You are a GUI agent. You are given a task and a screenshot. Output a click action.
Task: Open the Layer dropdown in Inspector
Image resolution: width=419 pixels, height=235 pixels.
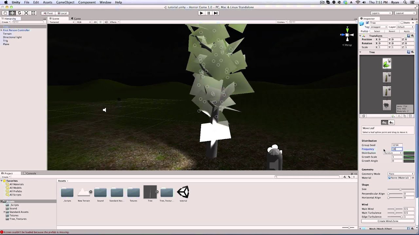tap(405, 27)
